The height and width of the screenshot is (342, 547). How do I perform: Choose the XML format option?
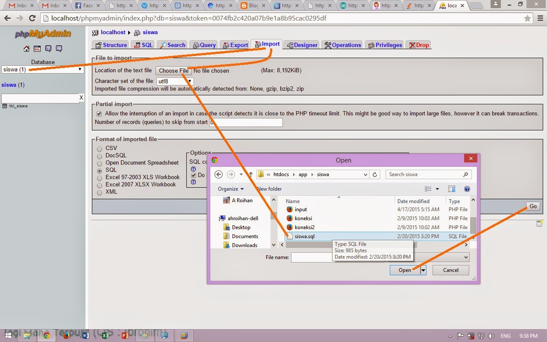(x=99, y=192)
